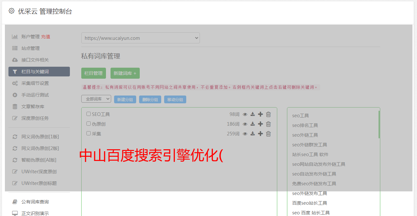Click the 删除分组 button
This screenshot has height=216, width=417.
click(150, 99)
